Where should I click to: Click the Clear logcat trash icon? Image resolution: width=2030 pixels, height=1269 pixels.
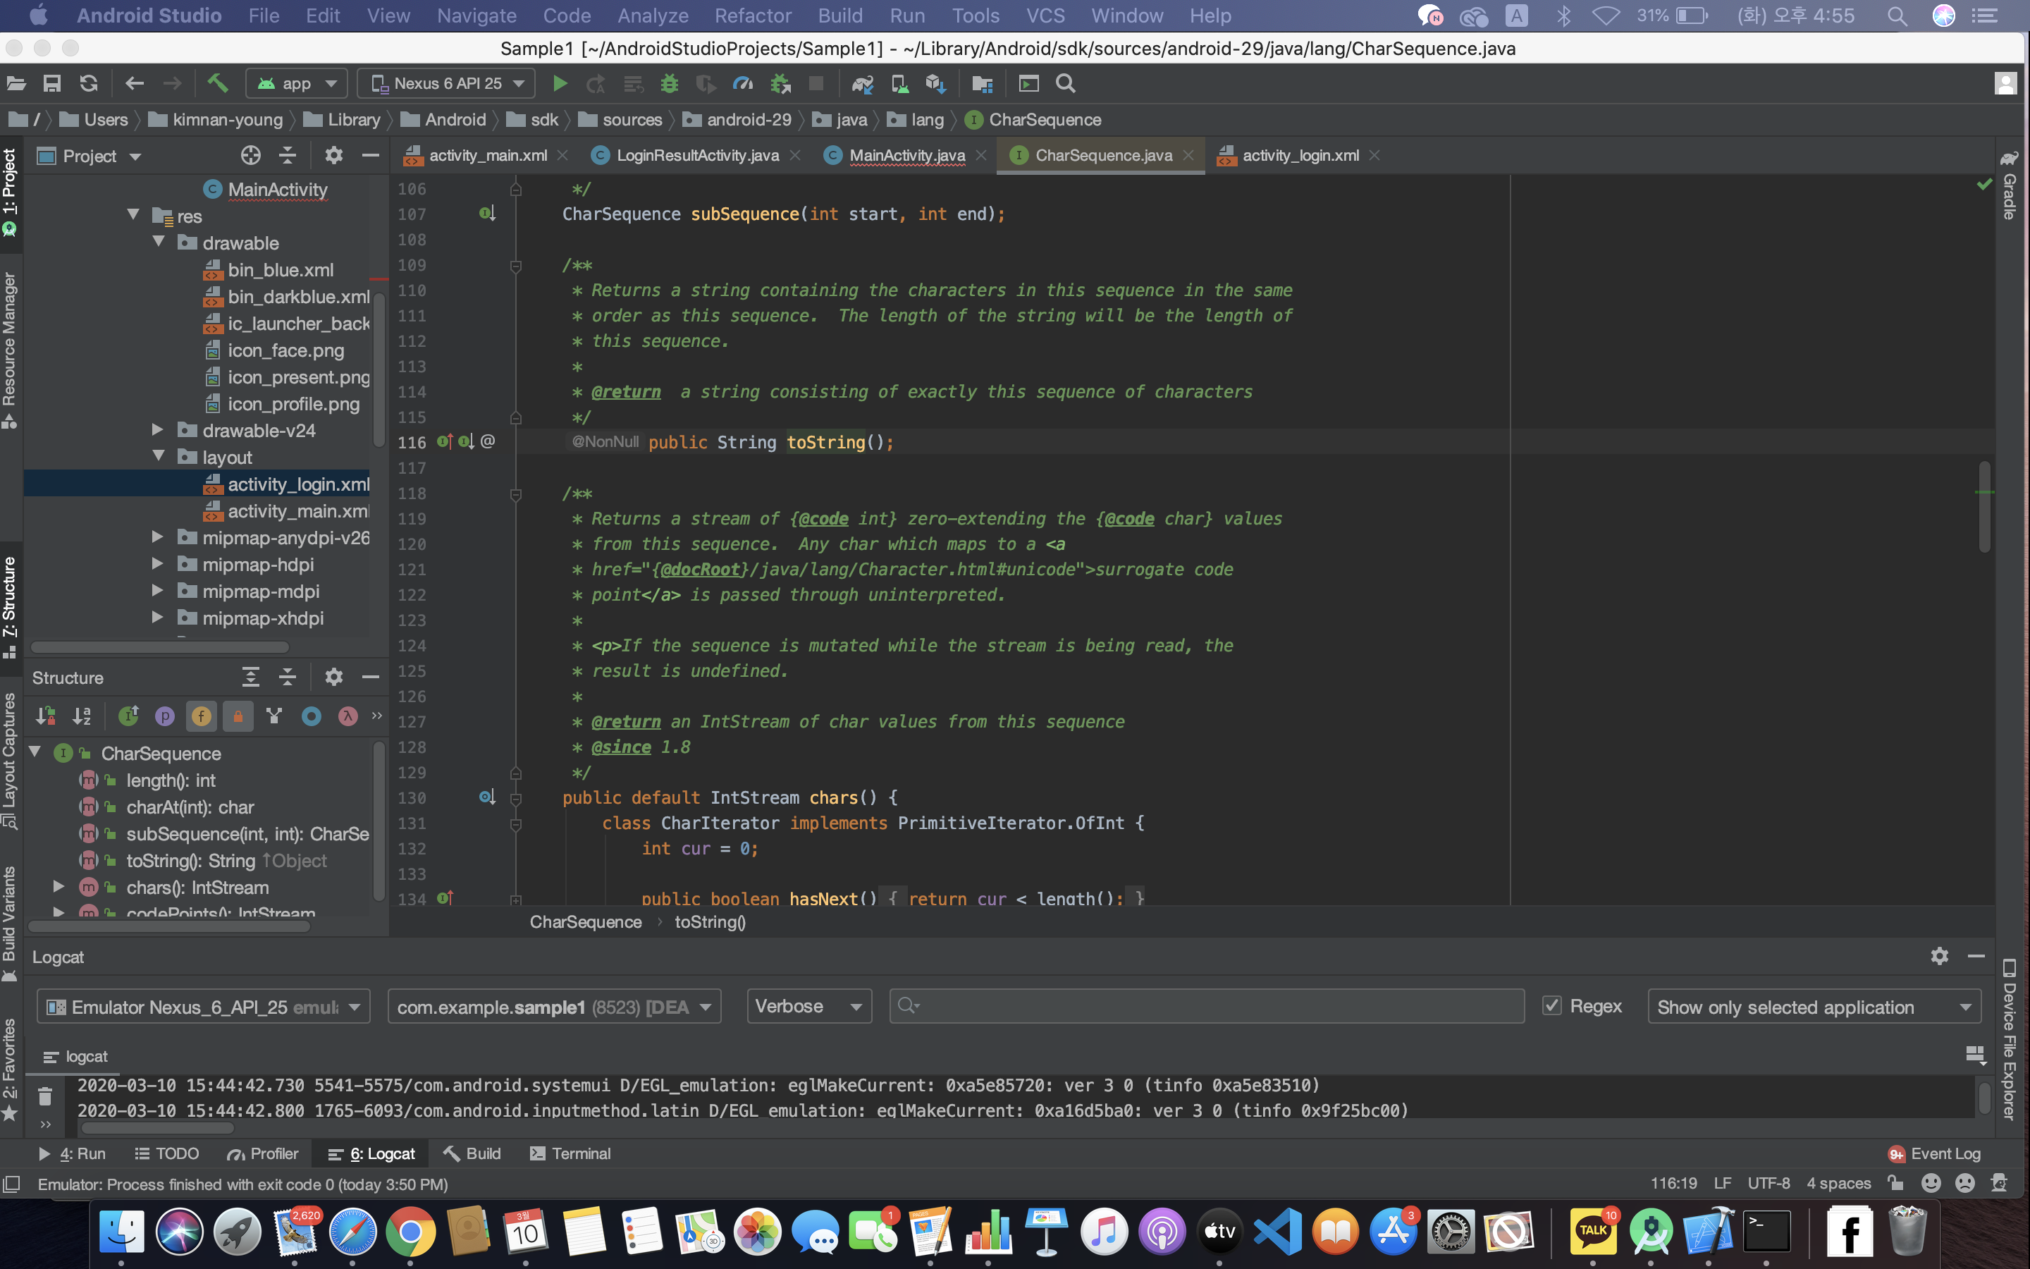coord(45,1096)
